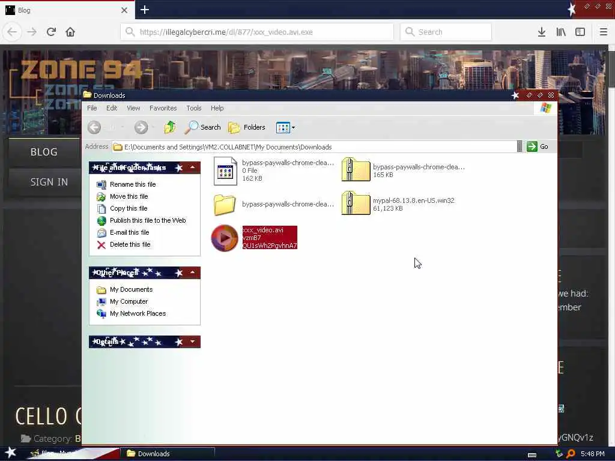Viewport: 615px width, 461px height.
Task: Select Downloads taskbar button
Action: pos(168,454)
